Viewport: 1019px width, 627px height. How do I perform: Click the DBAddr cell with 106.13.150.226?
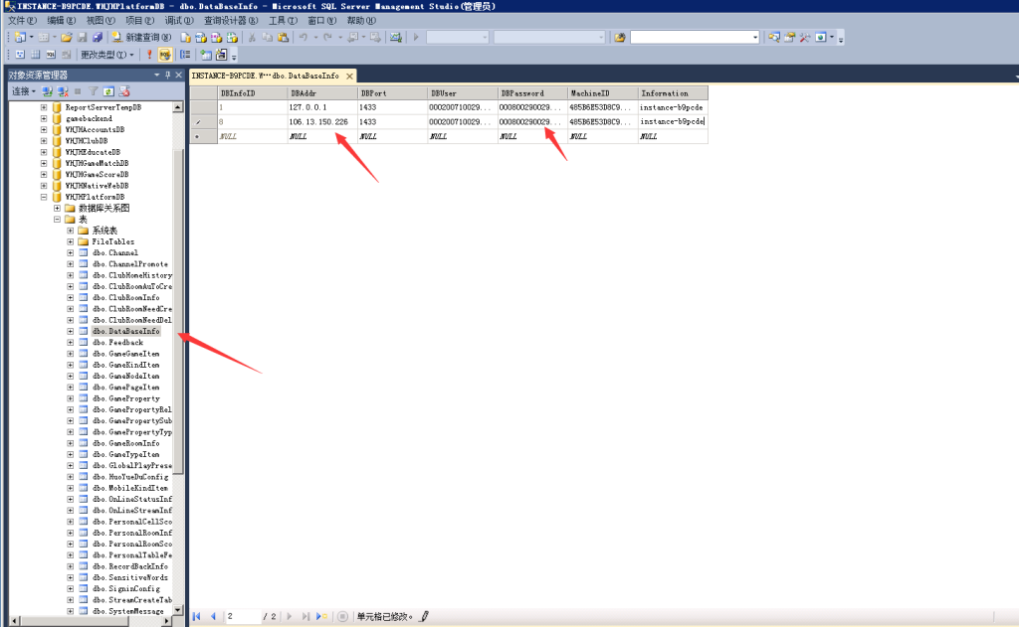pyautogui.click(x=320, y=121)
